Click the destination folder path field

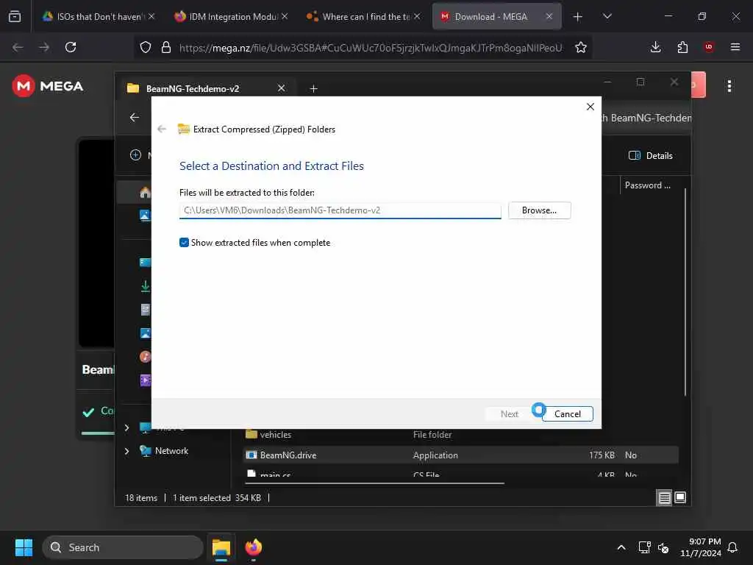(x=340, y=210)
